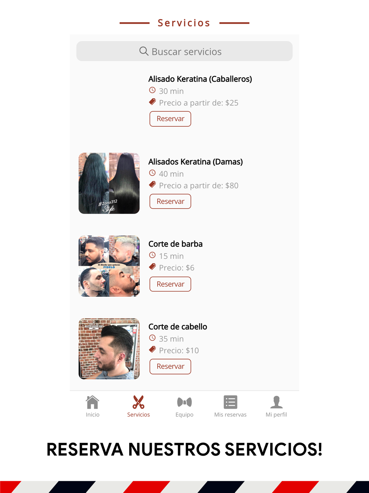Open the Mi perfil person icon

coord(276,402)
